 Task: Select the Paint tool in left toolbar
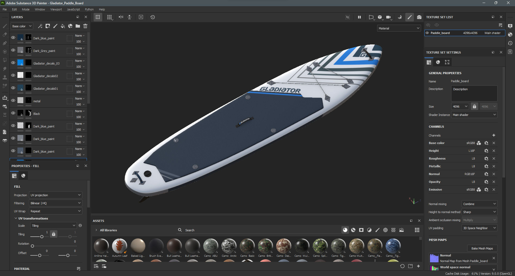[5, 26]
